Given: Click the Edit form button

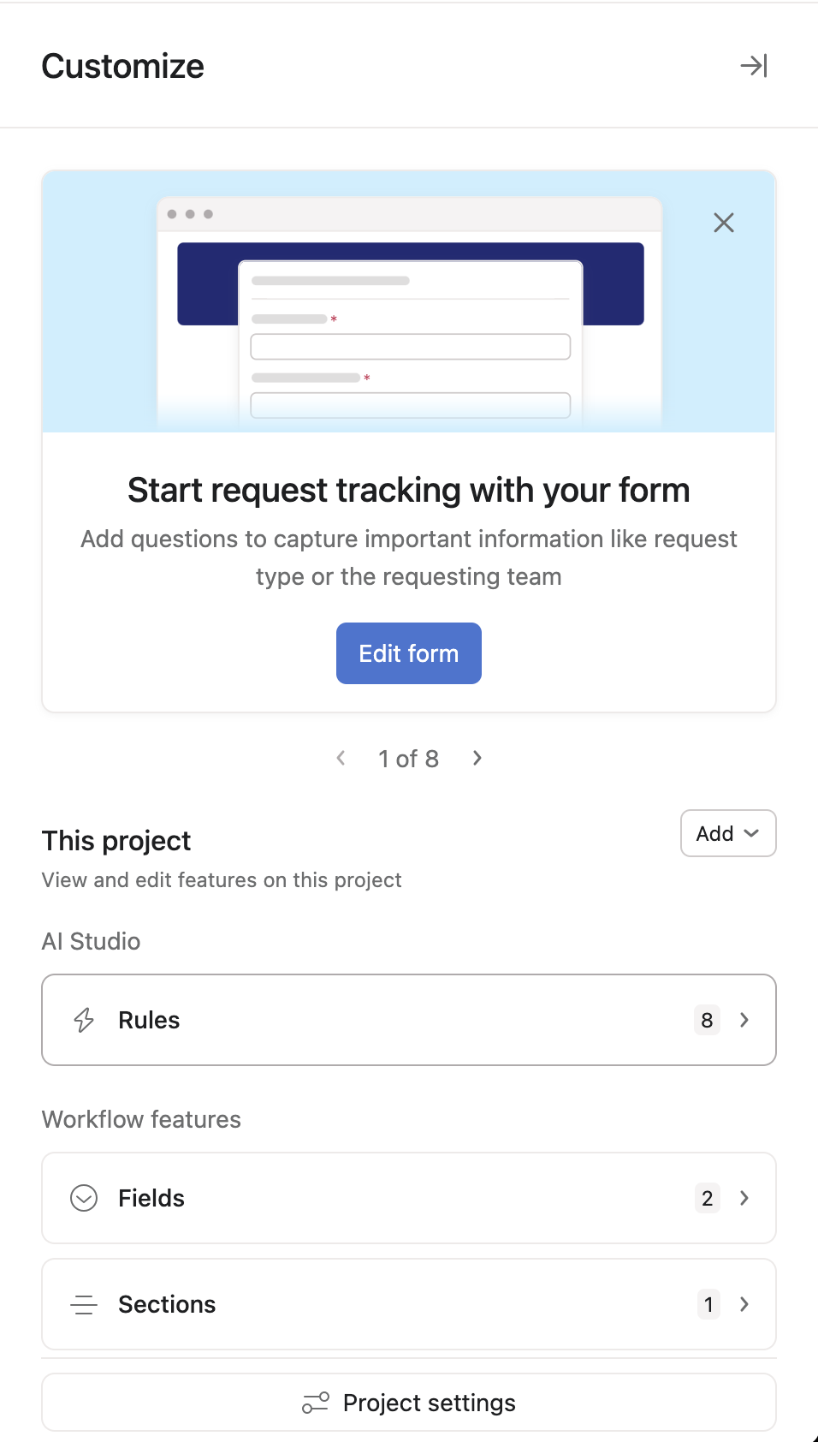Looking at the screenshot, I should (x=409, y=653).
